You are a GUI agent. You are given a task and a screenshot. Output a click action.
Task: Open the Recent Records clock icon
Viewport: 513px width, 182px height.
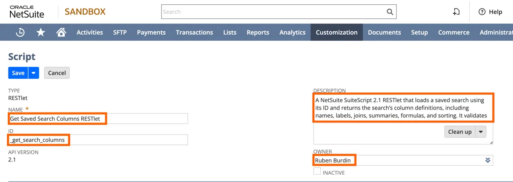click(20, 33)
